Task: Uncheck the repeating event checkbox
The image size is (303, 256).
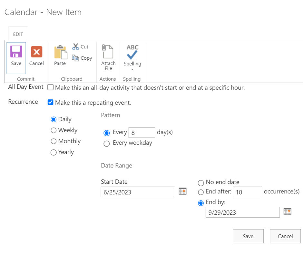Action: coord(50,102)
